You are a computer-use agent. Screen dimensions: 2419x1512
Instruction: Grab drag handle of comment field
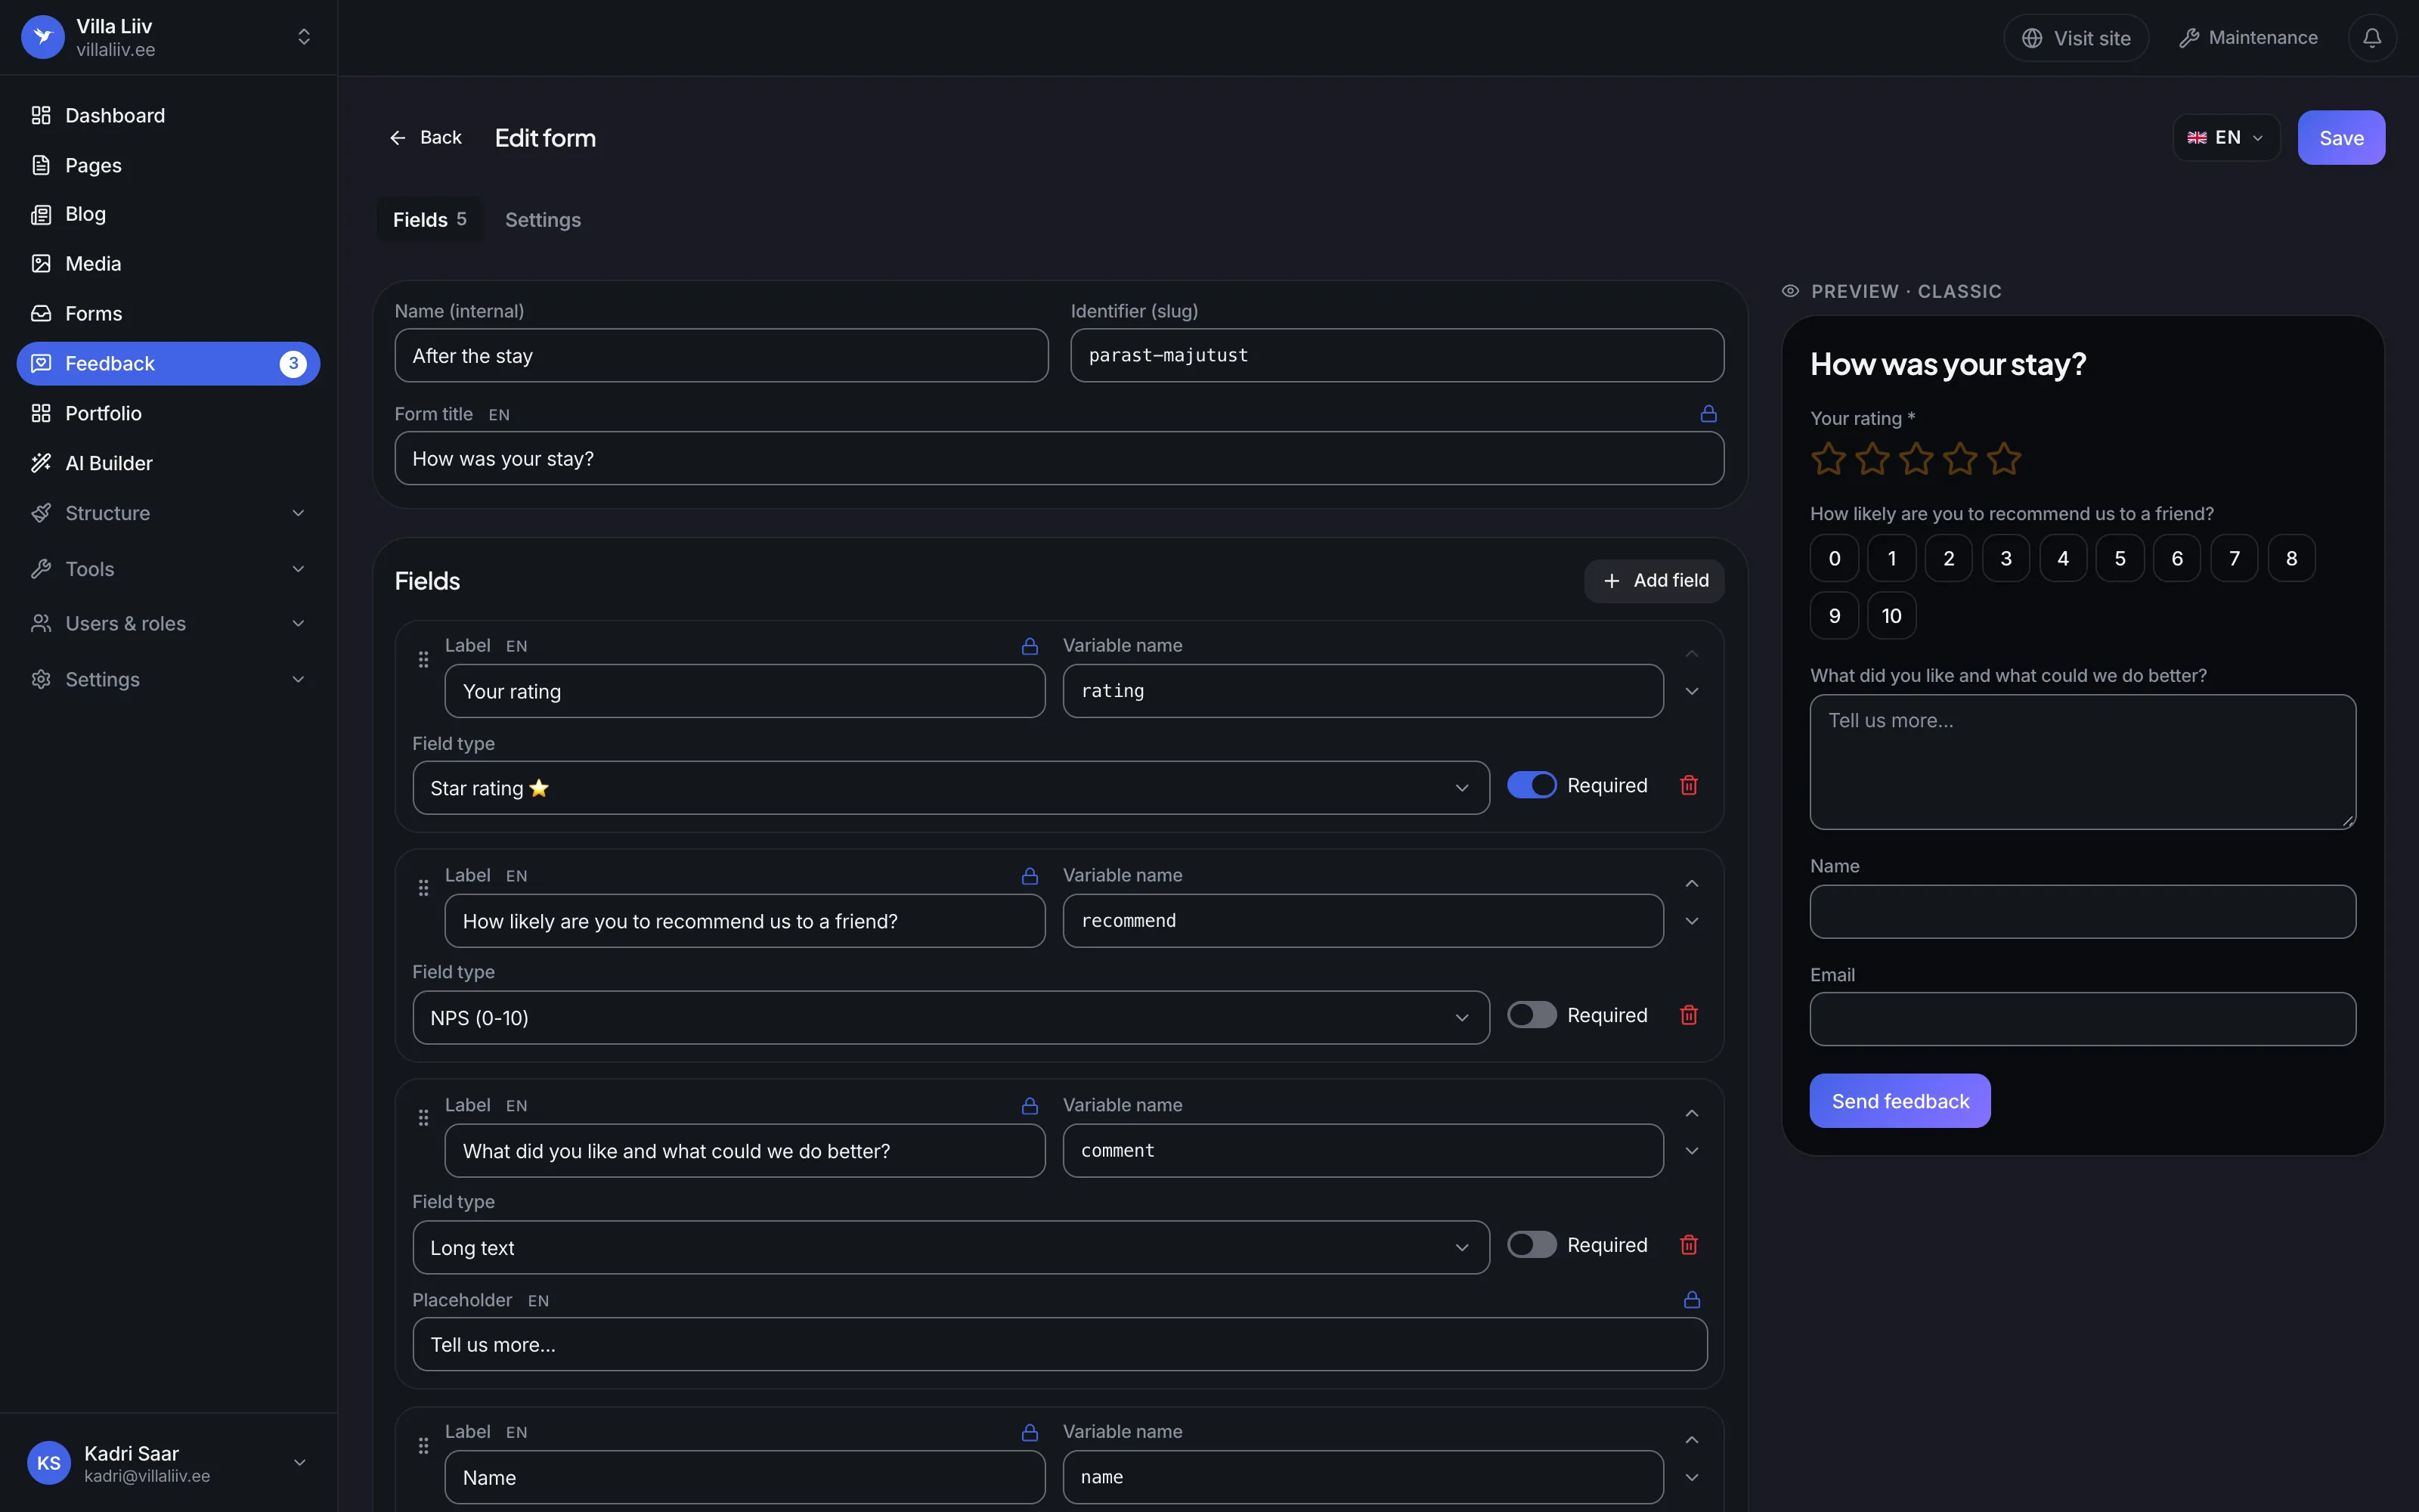click(x=423, y=1118)
